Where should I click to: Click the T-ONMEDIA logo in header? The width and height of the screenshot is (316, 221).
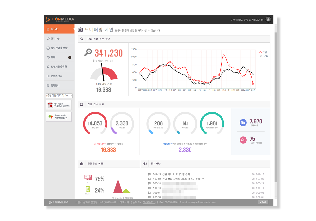pyautogui.click(x=60, y=20)
